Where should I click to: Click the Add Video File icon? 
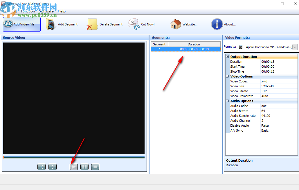point(8,24)
